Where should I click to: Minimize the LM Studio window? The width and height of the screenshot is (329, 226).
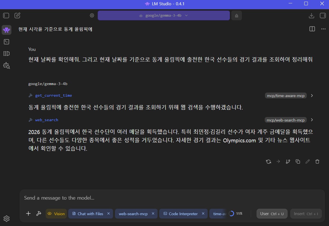290,4
